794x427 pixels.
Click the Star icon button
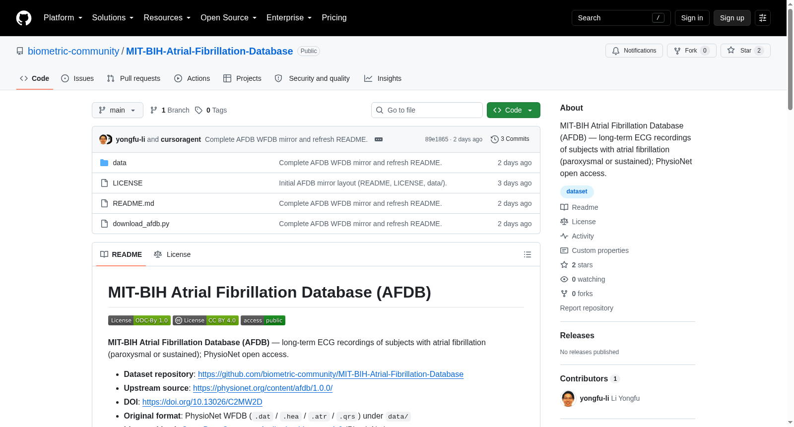(745, 51)
